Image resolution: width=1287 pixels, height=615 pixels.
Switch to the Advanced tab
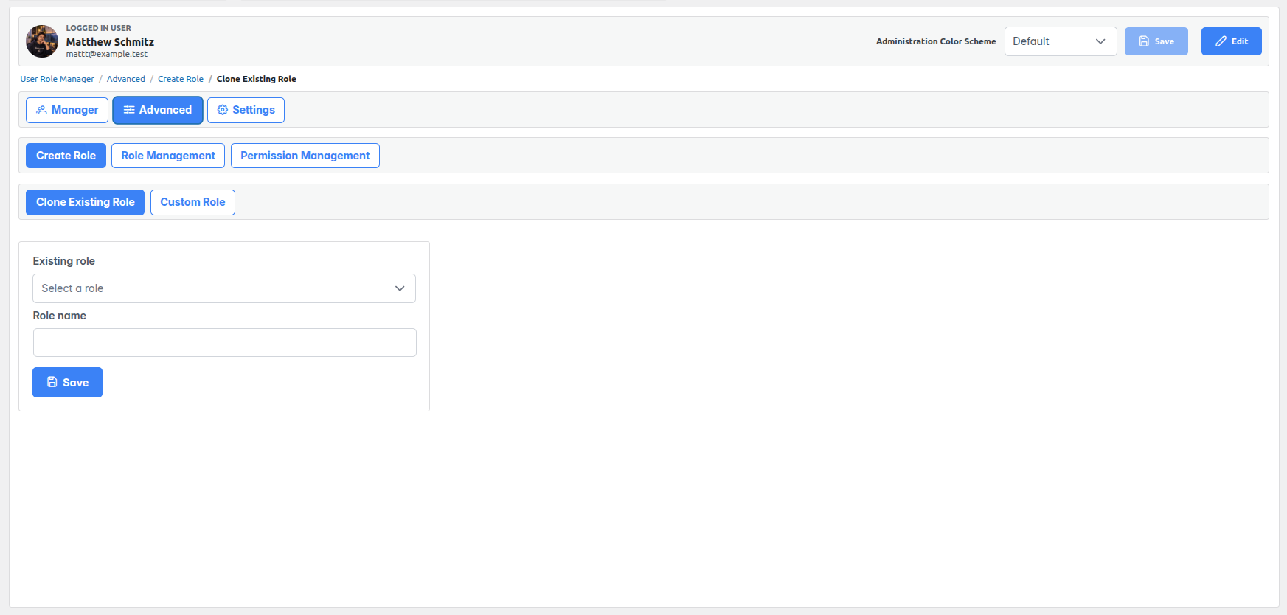tap(158, 110)
